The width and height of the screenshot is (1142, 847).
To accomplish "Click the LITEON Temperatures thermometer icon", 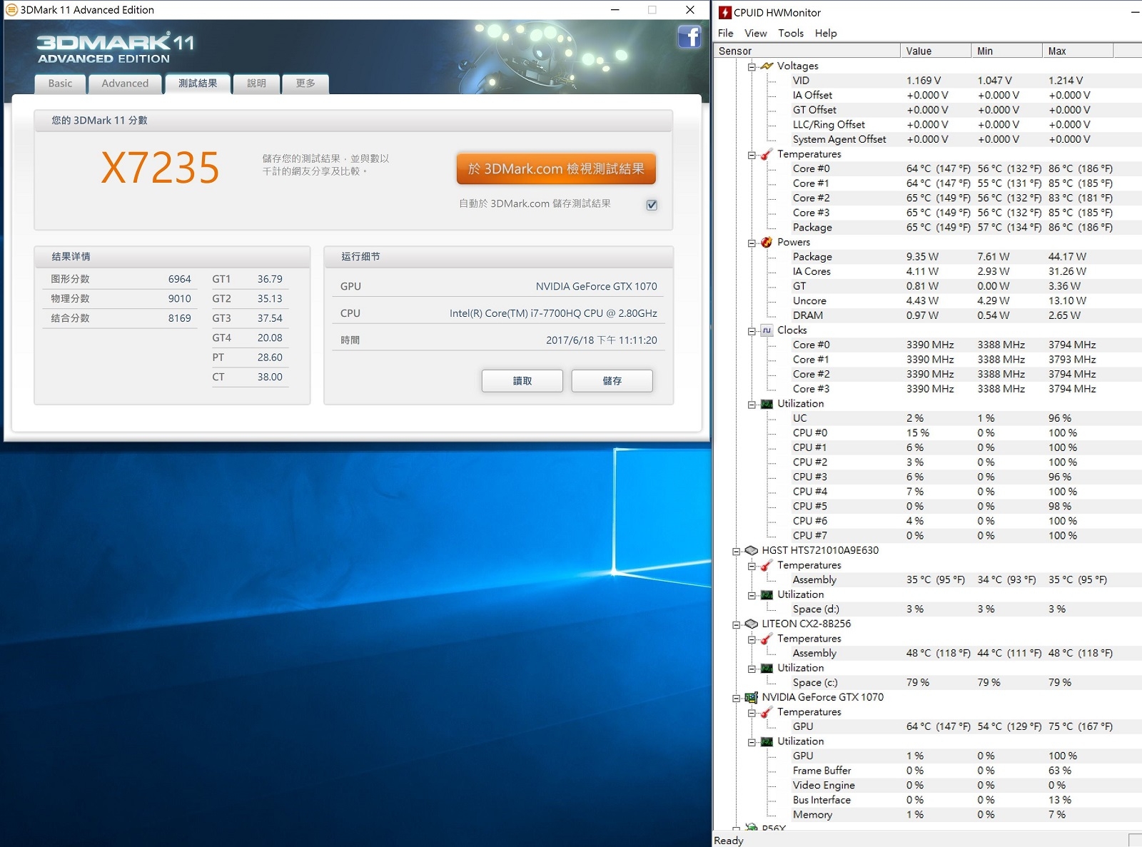I will (767, 639).
